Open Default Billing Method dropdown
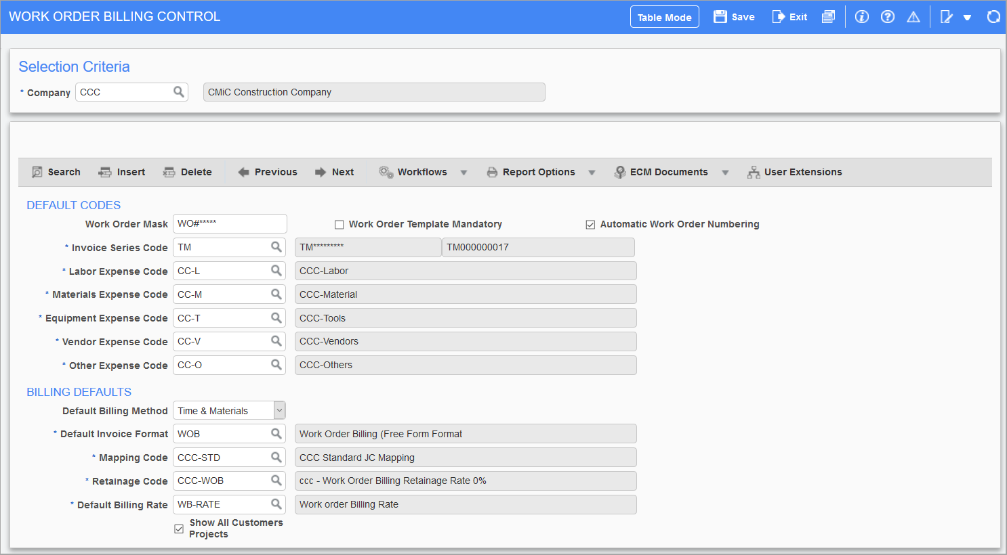Viewport: 1007px width, 555px height. click(279, 410)
